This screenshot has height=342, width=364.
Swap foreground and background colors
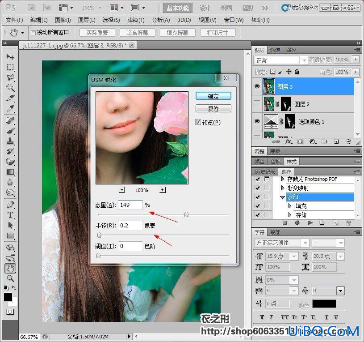point(14,288)
